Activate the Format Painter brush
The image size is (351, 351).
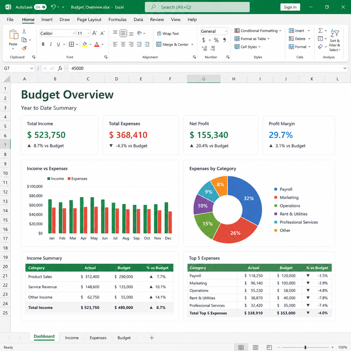coord(24,48)
